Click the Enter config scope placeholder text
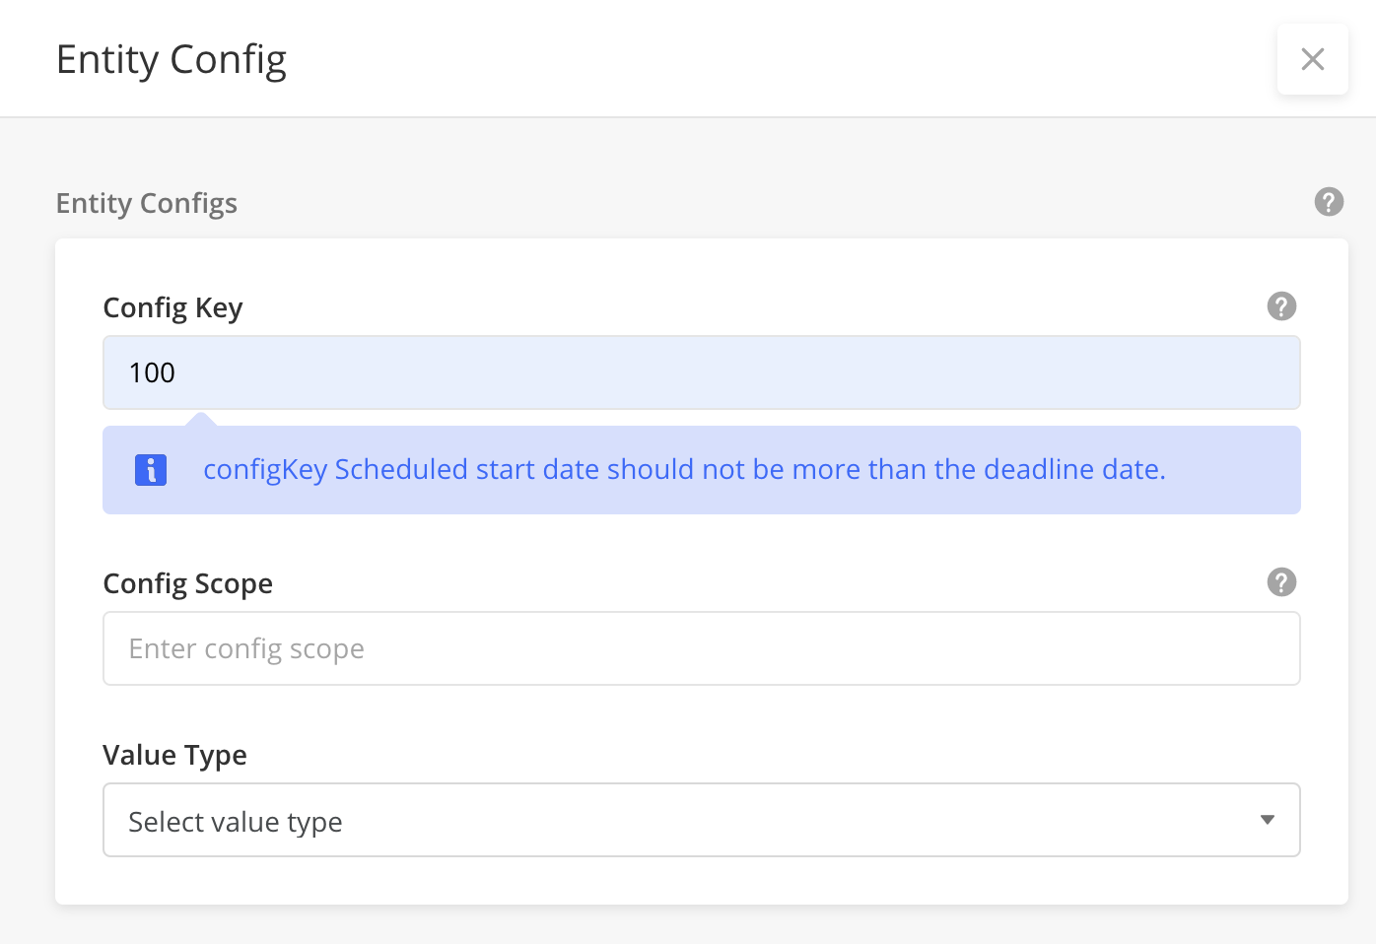 click(246, 649)
